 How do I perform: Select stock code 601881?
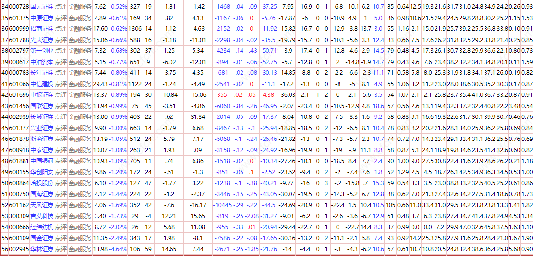pos(19,161)
